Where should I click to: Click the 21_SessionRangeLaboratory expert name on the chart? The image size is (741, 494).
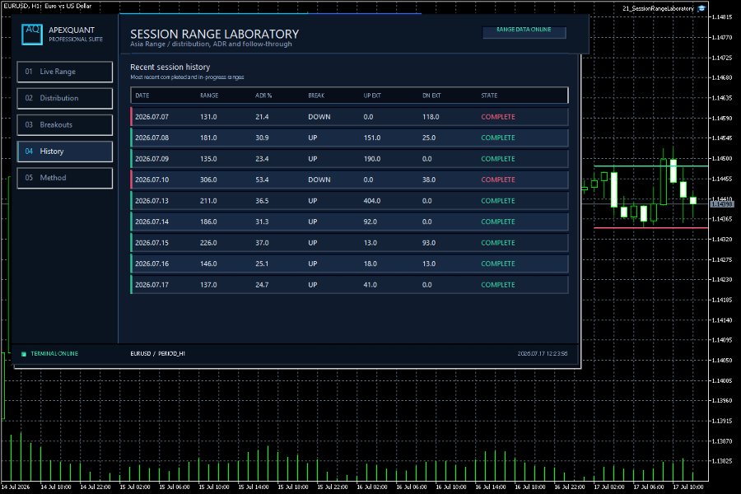click(x=658, y=8)
